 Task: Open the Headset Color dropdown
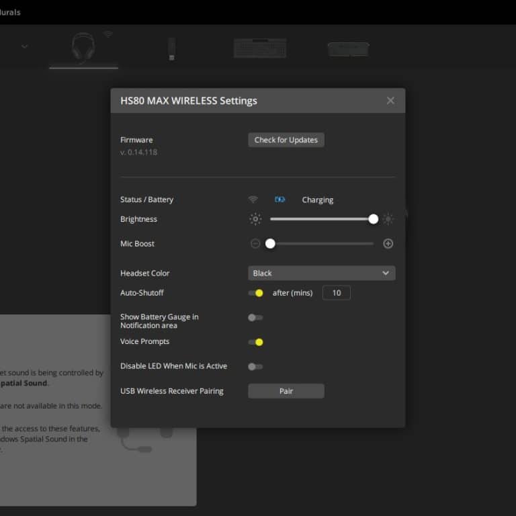coord(321,273)
